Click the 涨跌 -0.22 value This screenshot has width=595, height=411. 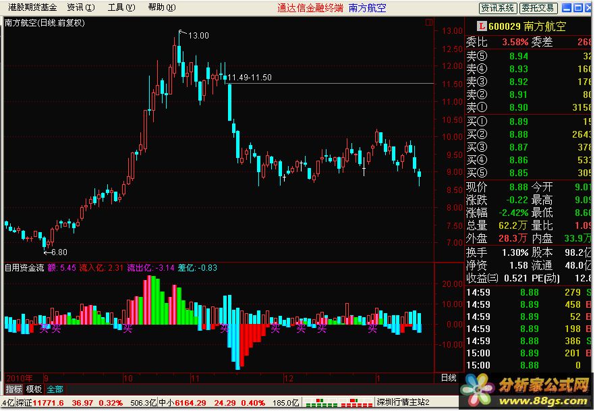517,200
